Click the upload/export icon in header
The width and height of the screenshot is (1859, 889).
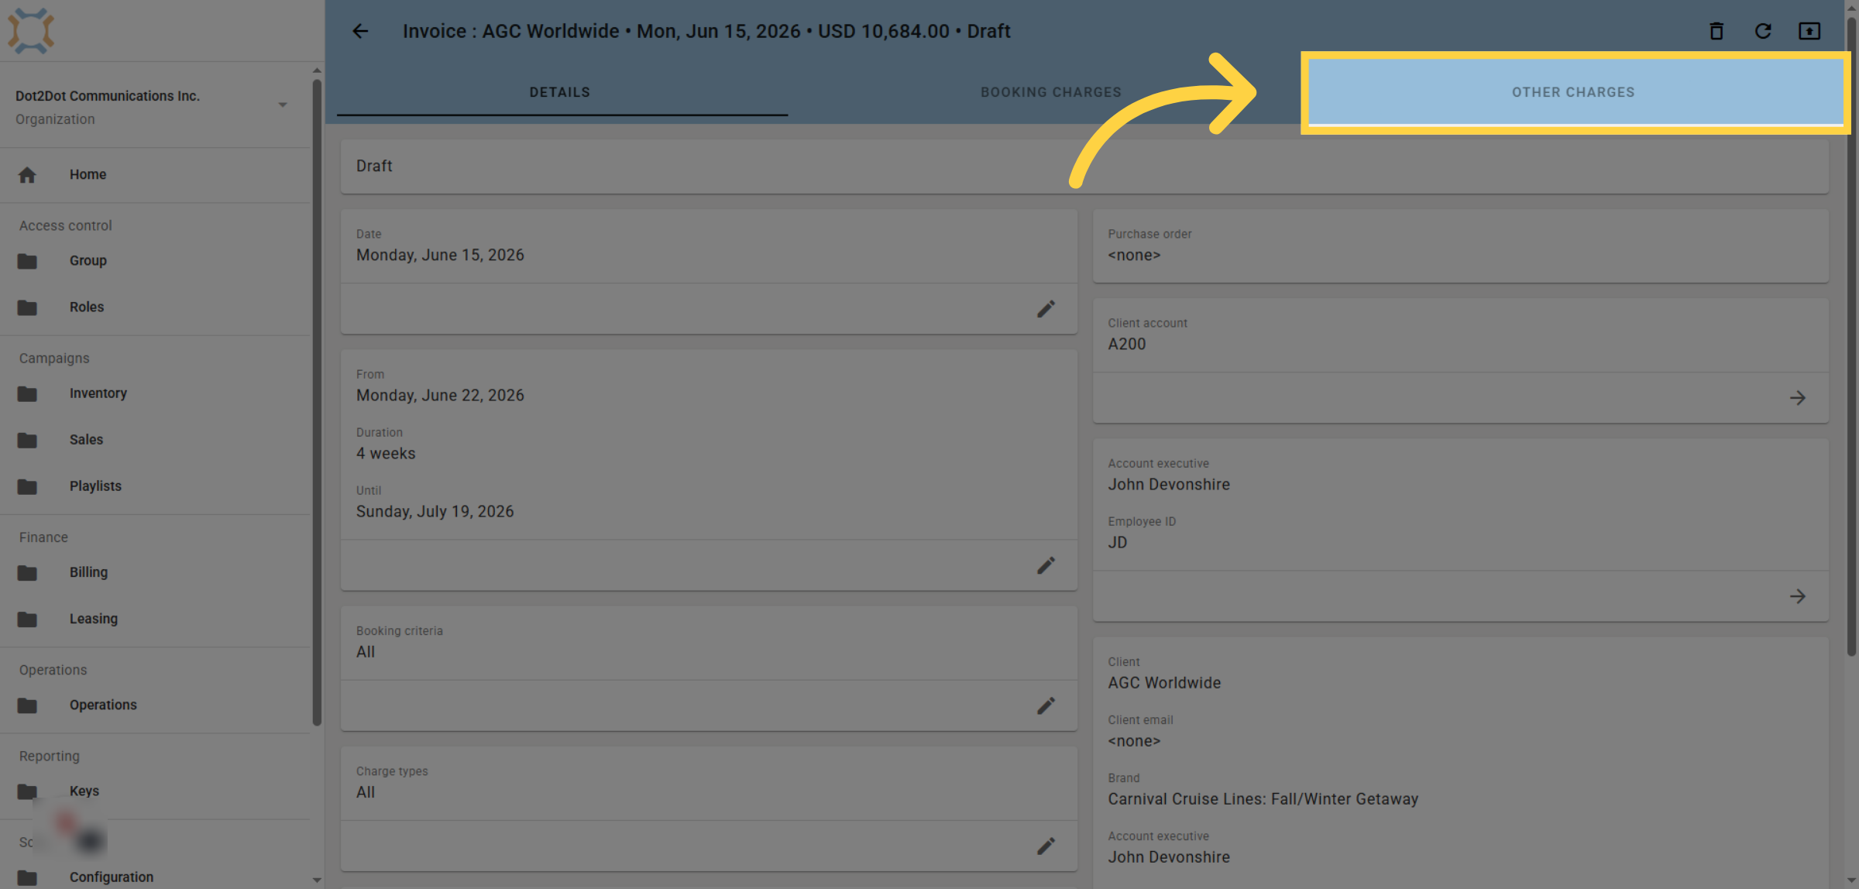click(1809, 31)
